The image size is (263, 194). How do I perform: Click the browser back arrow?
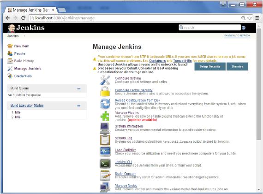7,18
